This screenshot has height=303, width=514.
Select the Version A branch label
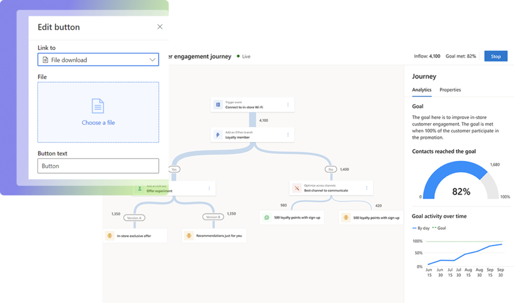pyautogui.click(x=134, y=217)
